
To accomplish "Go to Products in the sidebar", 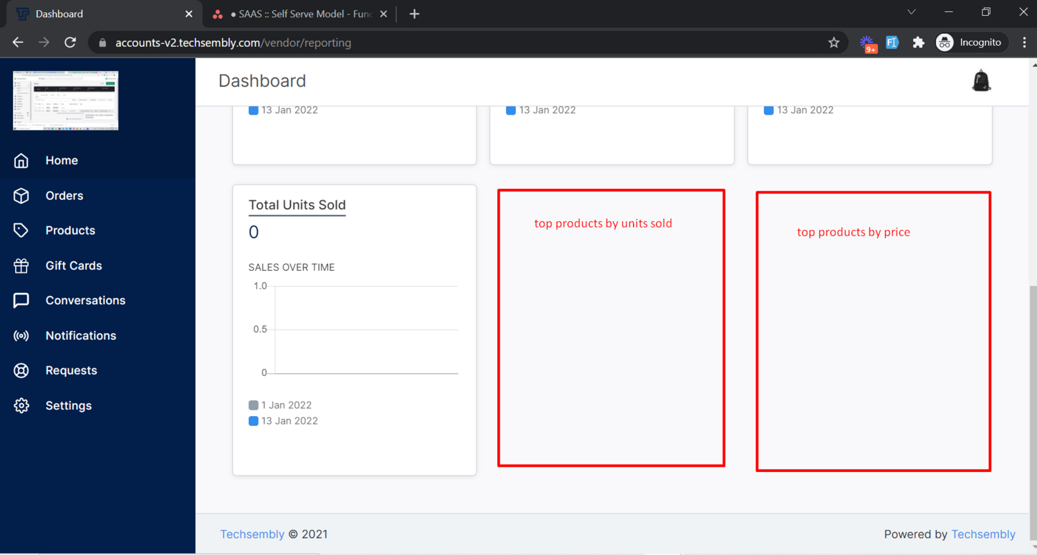I will [97, 230].
